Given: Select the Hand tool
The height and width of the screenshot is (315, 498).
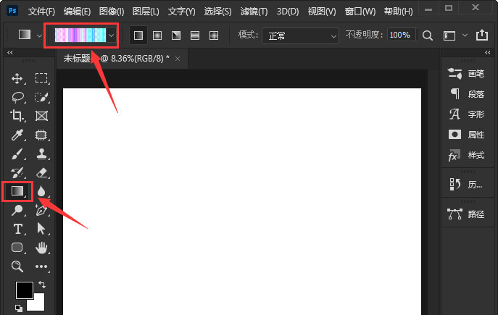Looking at the screenshot, I should point(41,248).
